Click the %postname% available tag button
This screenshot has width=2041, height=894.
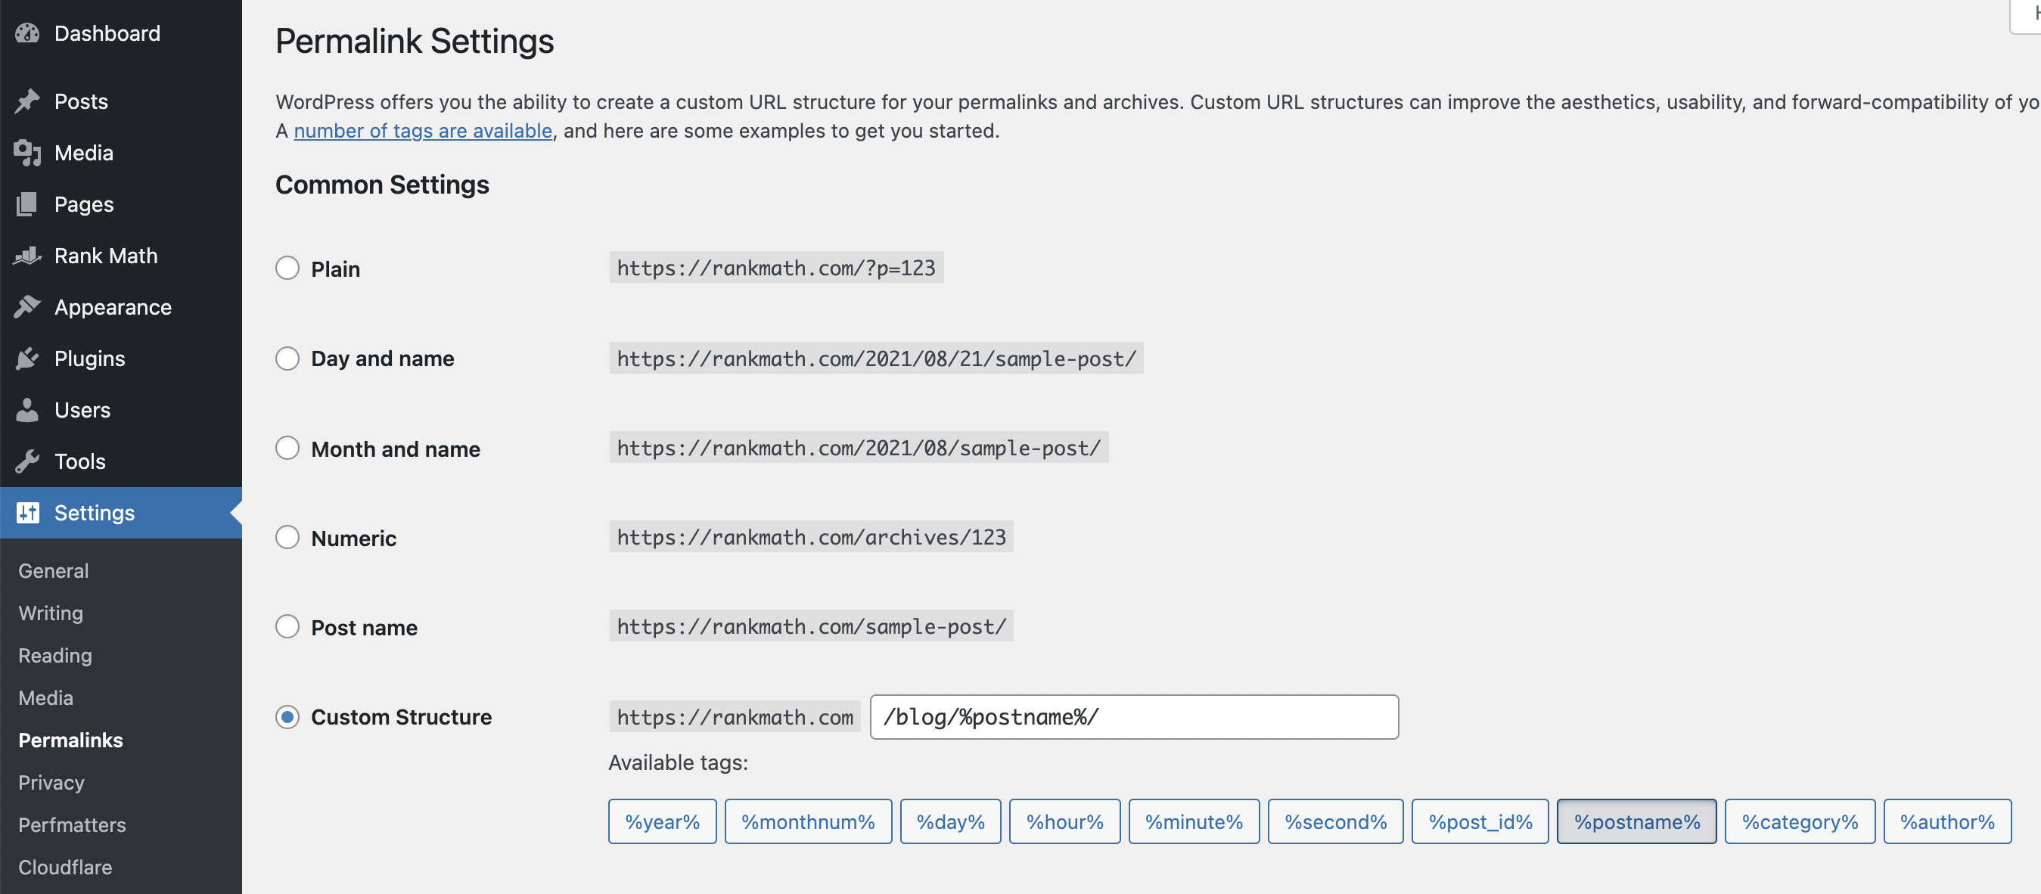[1638, 821]
